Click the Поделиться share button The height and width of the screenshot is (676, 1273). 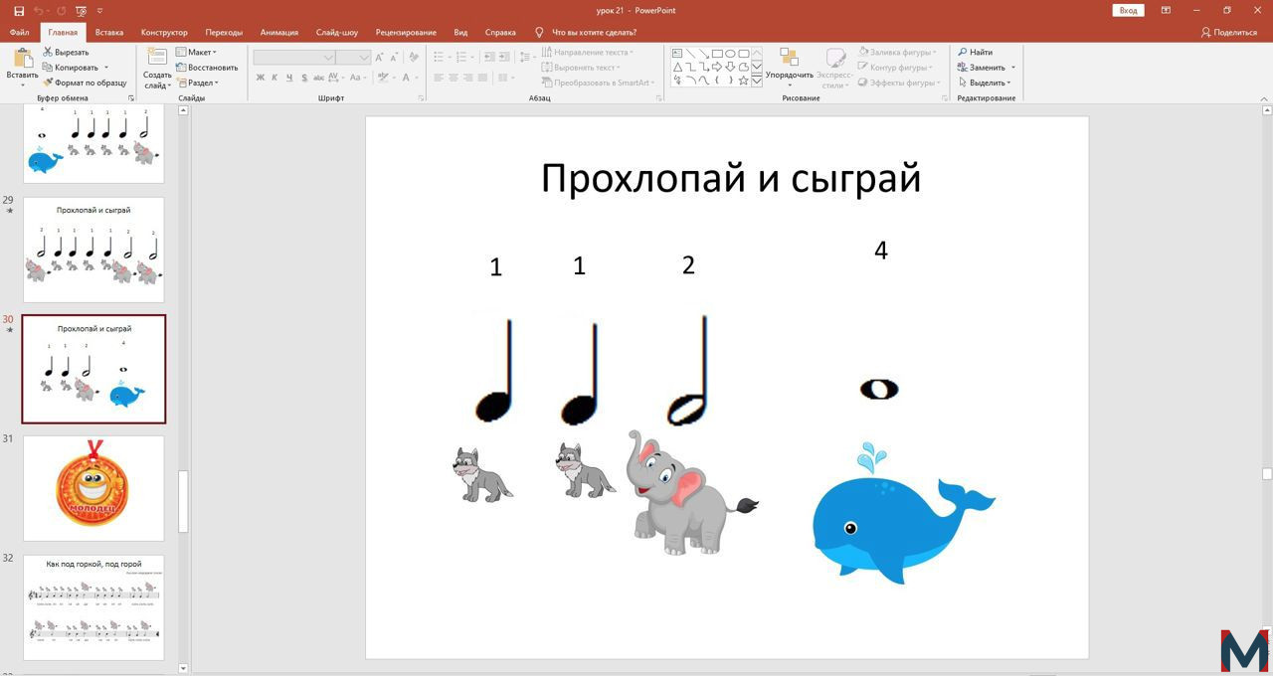click(1229, 32)
